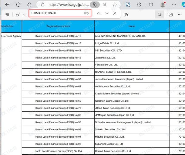The height and width of the screenshot is (155, 185).
Task: Select the Yensai.com Co., Ltd. cell
Action: pyautogui.click(x=132, y=65)
